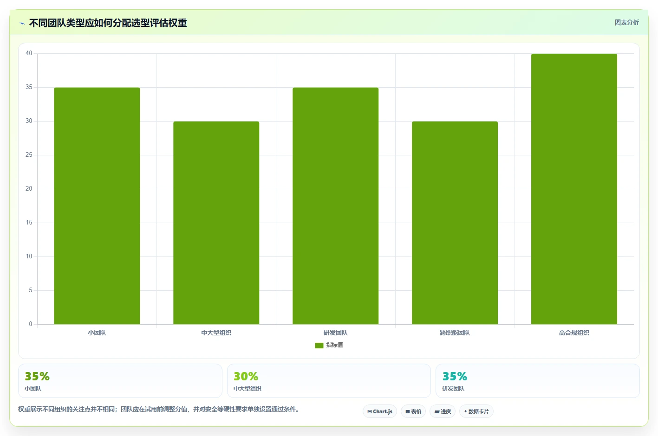Click the y-axis value 20

(29, 189)
